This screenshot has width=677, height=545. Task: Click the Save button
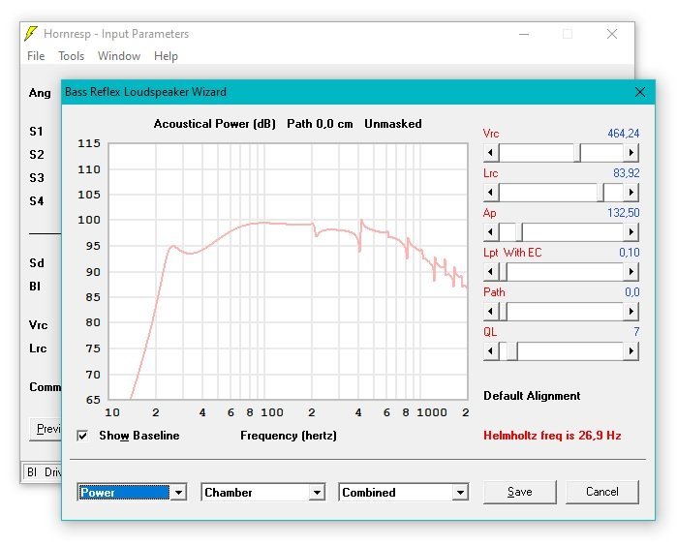click(520, 492)
